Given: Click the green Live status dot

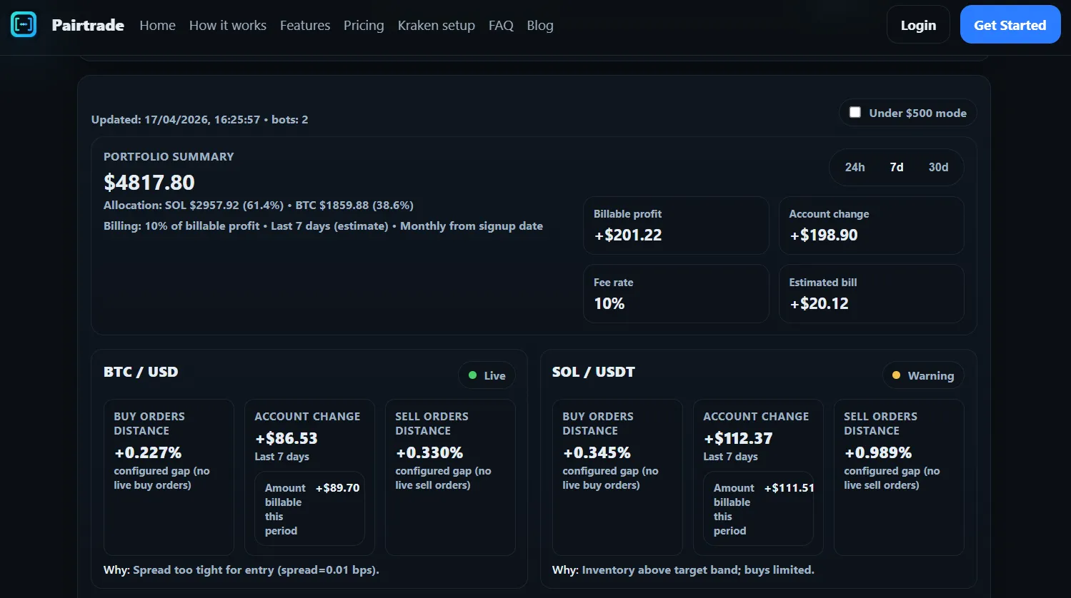Looking at the screenshot, I should pos(472,375).
